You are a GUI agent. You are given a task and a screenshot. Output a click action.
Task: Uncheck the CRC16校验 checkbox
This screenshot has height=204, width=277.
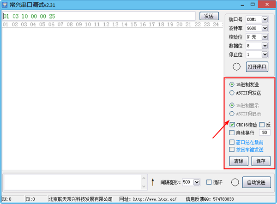(232, 125)
